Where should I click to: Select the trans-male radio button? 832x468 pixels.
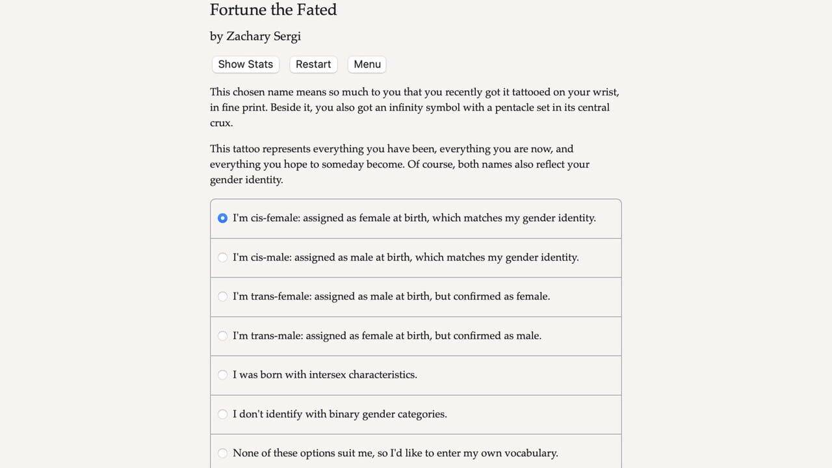click(222, 336)
